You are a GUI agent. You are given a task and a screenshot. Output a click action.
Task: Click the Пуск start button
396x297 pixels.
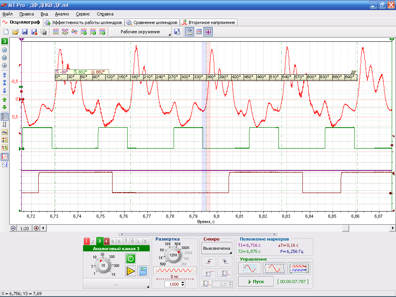point(256,282)
